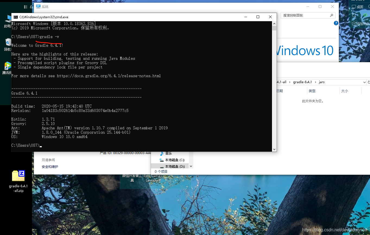Click the '此文件夹为空。' message in Explorer
The height and width of the screenshot is (235, 370).
tap(313, 101)
